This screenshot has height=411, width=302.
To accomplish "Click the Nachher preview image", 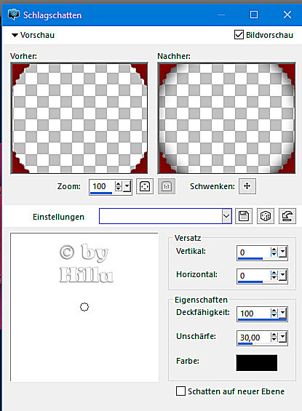I will [226, 118].
